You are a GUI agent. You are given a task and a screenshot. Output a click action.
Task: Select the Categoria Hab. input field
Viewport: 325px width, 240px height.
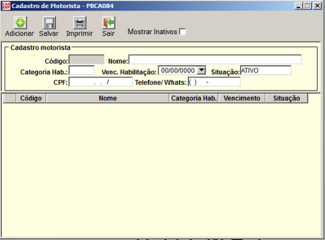tap(81, 70)
